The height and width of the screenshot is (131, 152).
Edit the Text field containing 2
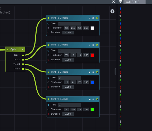pyautogui.click(x=70, y=51)
